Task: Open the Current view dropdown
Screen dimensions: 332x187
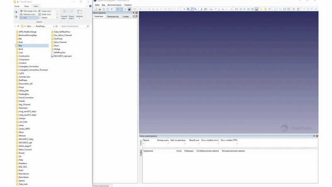Action: (64, 15)
